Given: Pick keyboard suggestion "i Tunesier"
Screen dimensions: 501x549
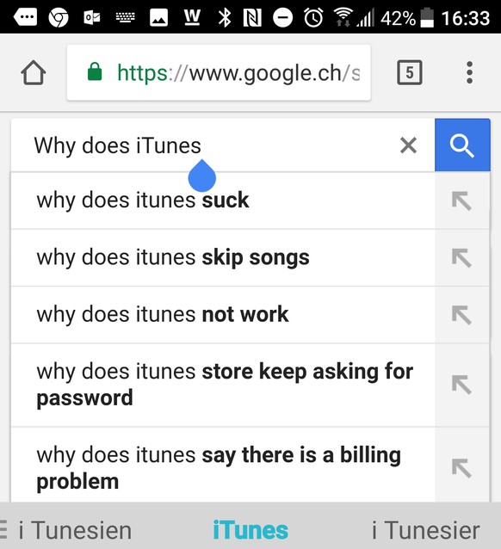Looking at the screenshot, I should (x=425, y=530).
